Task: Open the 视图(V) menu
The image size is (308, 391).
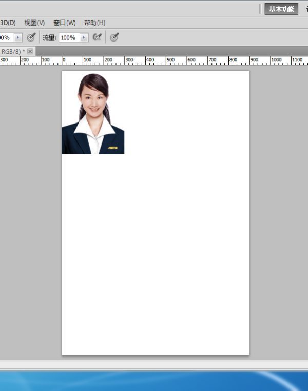Action: [34, 23]
